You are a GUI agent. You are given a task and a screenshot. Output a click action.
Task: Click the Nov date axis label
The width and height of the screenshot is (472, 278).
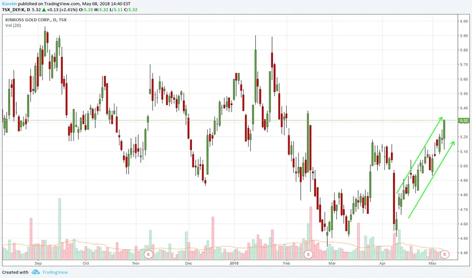tap(136, 263)
